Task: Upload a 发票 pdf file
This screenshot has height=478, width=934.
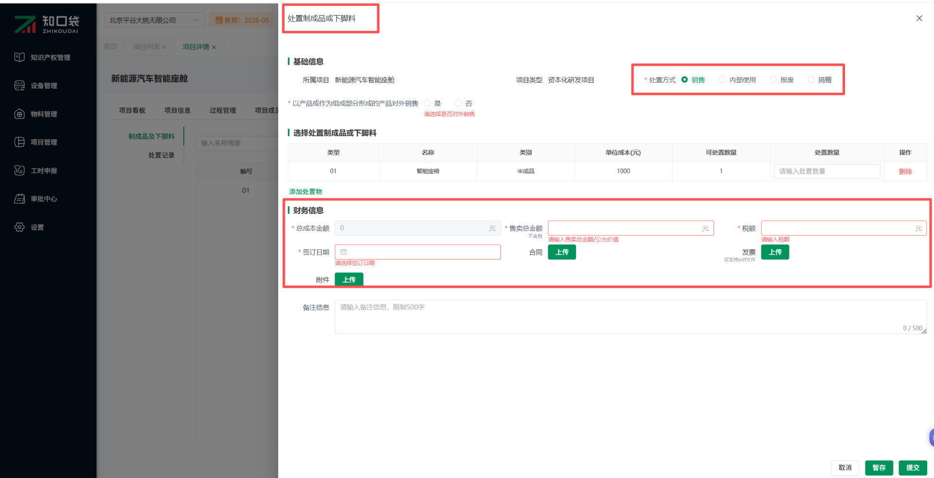Action: point(775,252)
